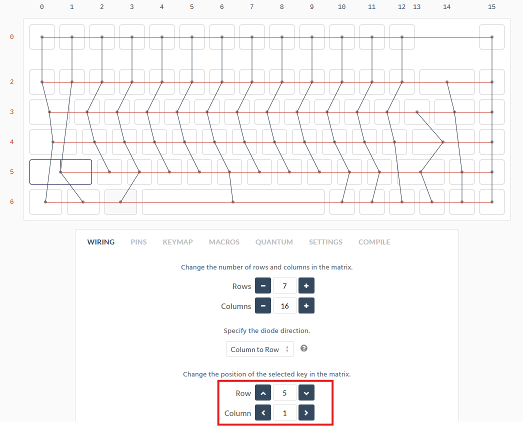Image resolution: width=523 pixels, height=426 pixels.
Task: Open the KEYMAP tab
Action: pos(177,242)
